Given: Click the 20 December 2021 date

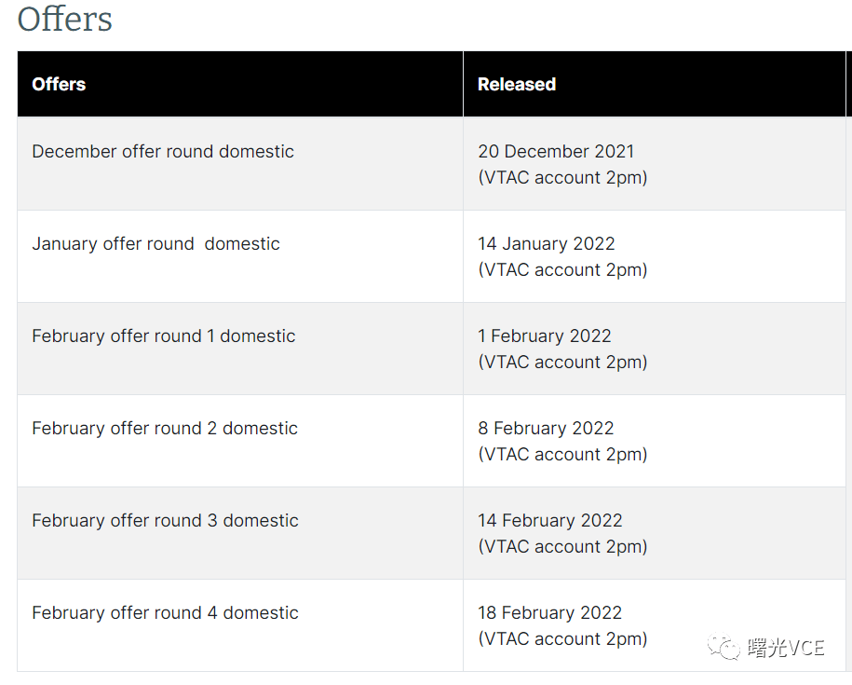Looking at the screenshot, I should tap(556, 151).
